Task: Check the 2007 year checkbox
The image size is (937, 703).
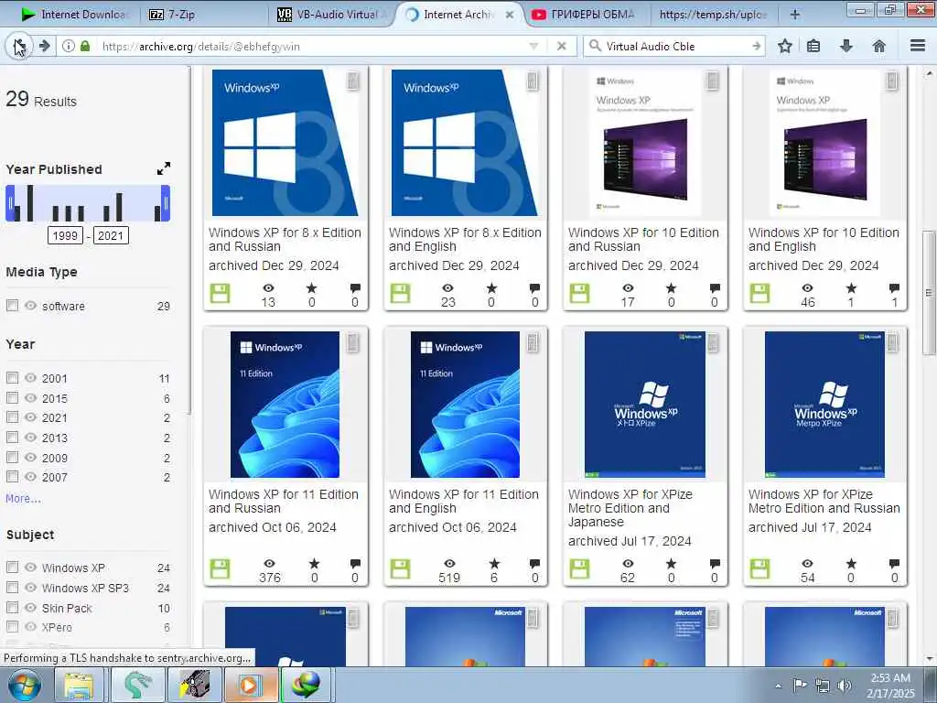Action: coord(12,476)
